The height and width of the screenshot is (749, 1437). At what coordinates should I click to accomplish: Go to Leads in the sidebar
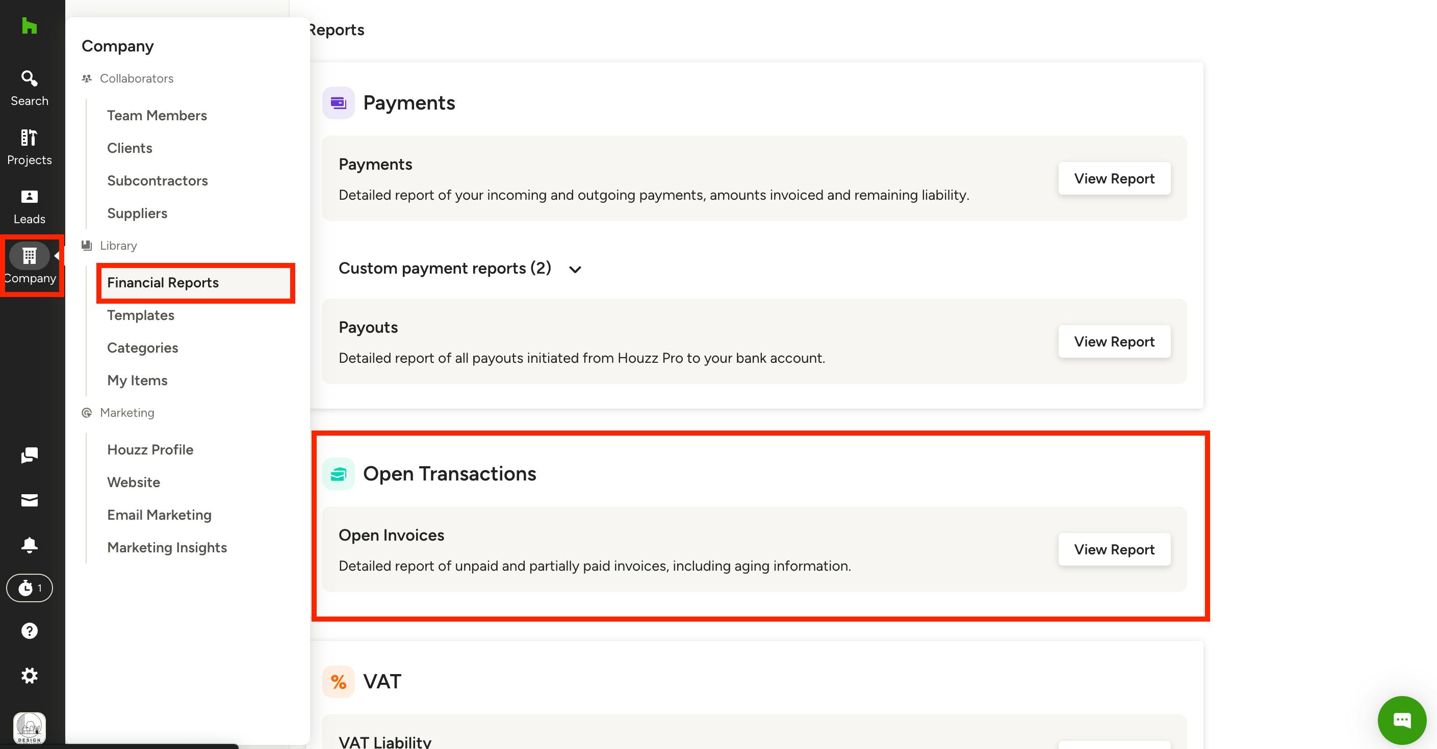point(29,207)
